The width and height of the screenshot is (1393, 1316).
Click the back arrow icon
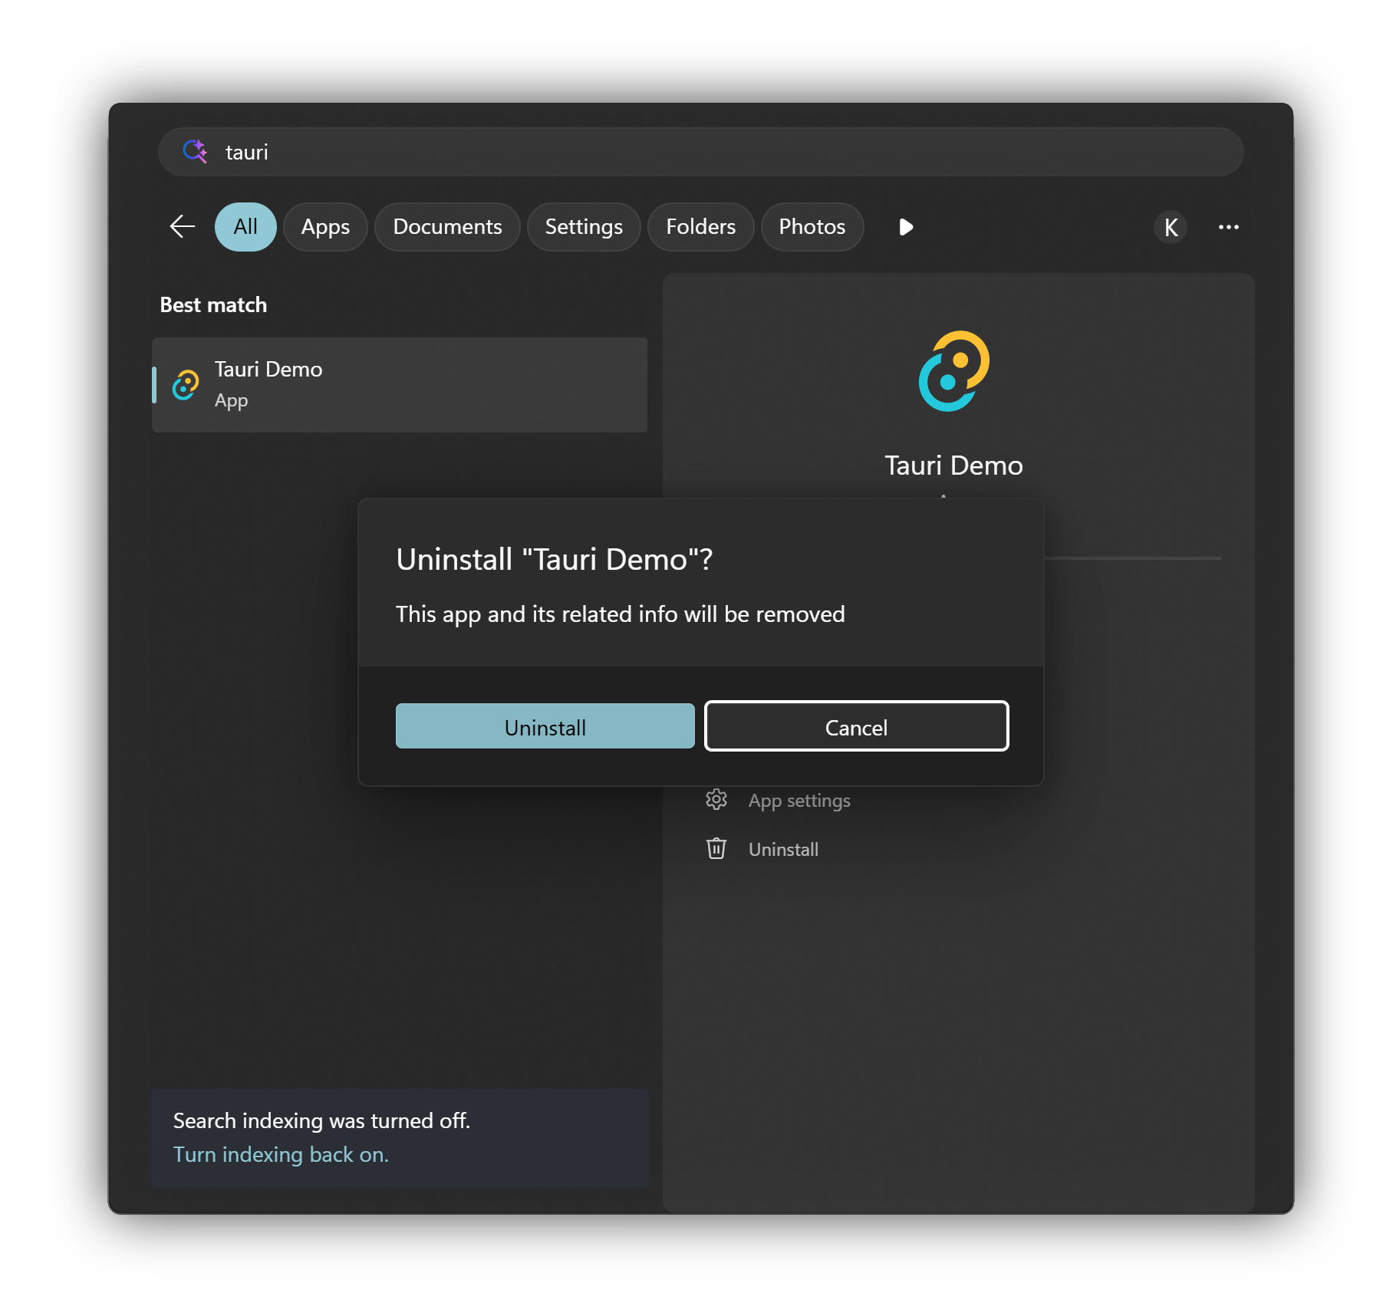point(183,227)
